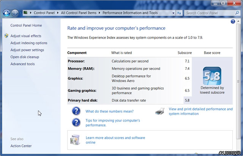Viewport: 243px width, 156px height.
Task: Click the What is rated column header
Action: (121, 53)
